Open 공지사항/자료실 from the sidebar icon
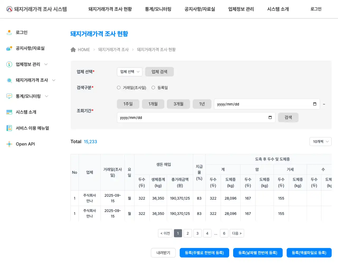Viewport: 338px width, 270px height. (9, 48)
